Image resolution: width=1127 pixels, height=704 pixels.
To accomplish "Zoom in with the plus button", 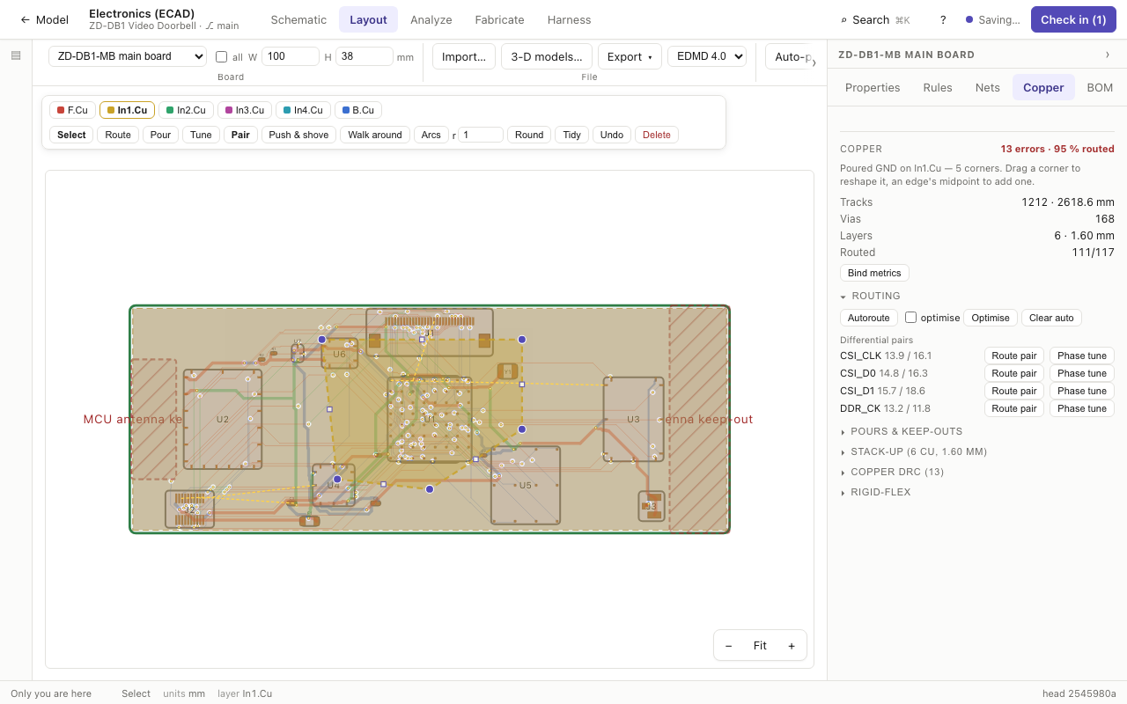I will [792, 646].
